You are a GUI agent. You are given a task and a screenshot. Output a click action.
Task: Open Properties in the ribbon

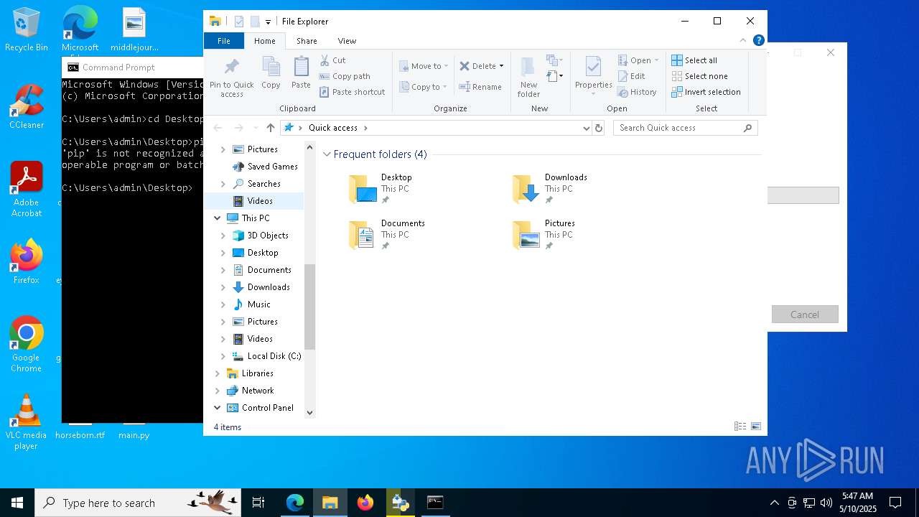click(593, 75)
